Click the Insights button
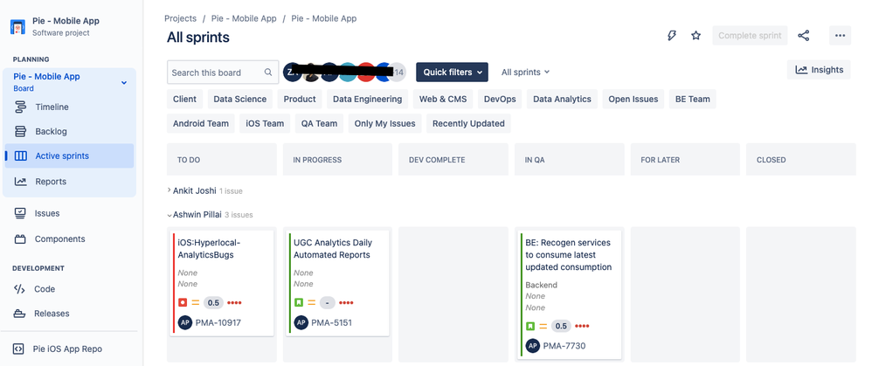The image size is (872, 366). point(819,70)
